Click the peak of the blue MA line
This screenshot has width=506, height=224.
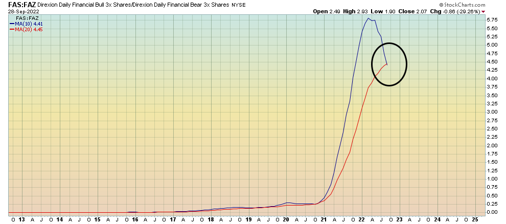[368, 18]
